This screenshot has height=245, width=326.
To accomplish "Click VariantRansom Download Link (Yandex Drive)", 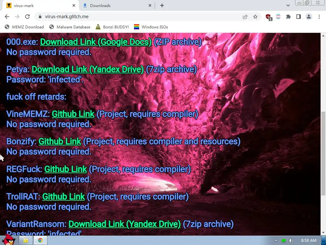I will pyautogui.click(x=124, y=224).
